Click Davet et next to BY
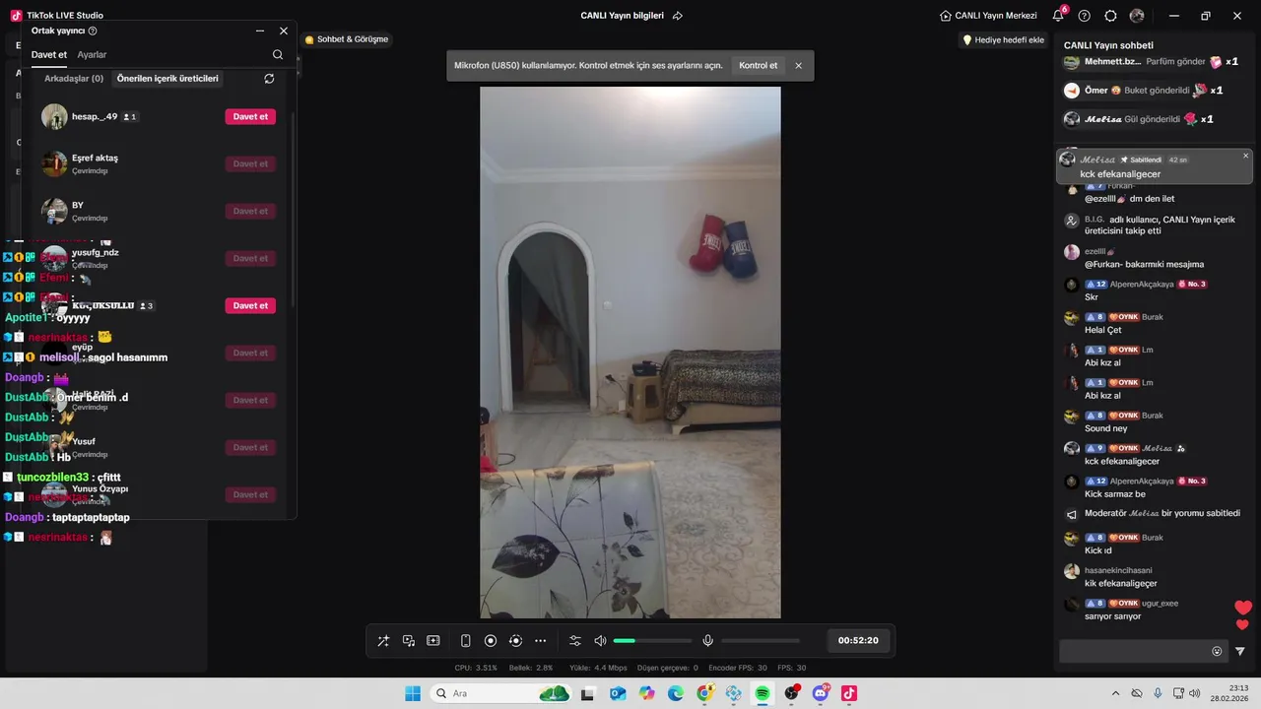Viewport: 1261px width, 709px height. coord(250,211)
